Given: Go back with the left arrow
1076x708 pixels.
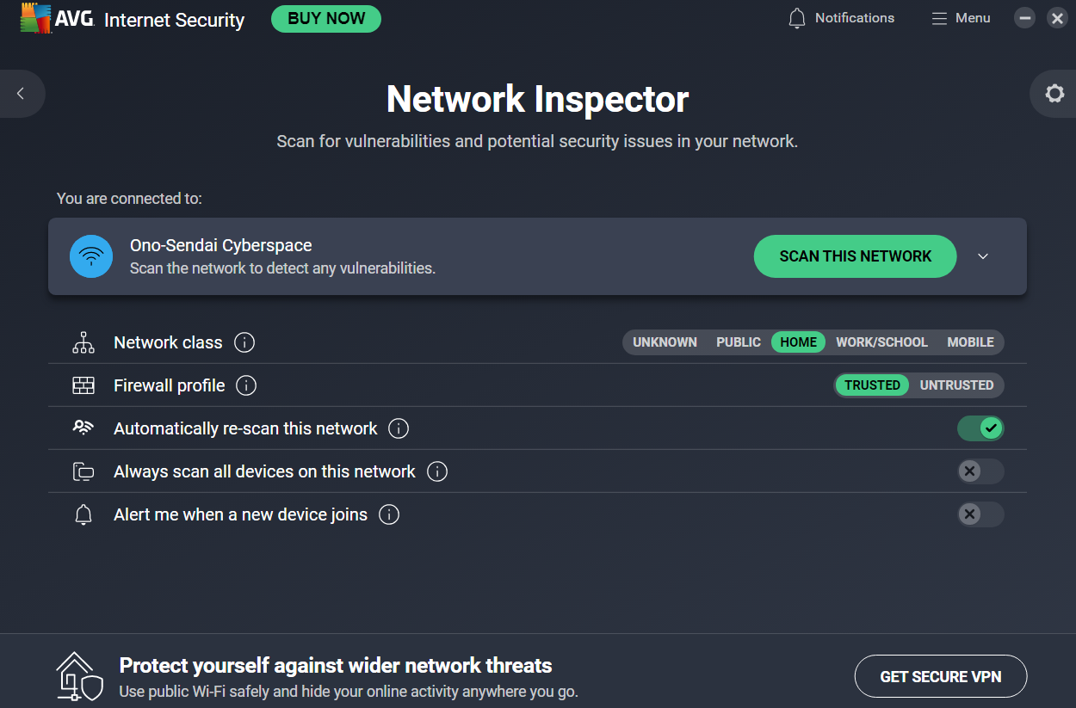Looking at the screenshot, I should (x=21, y=93).
